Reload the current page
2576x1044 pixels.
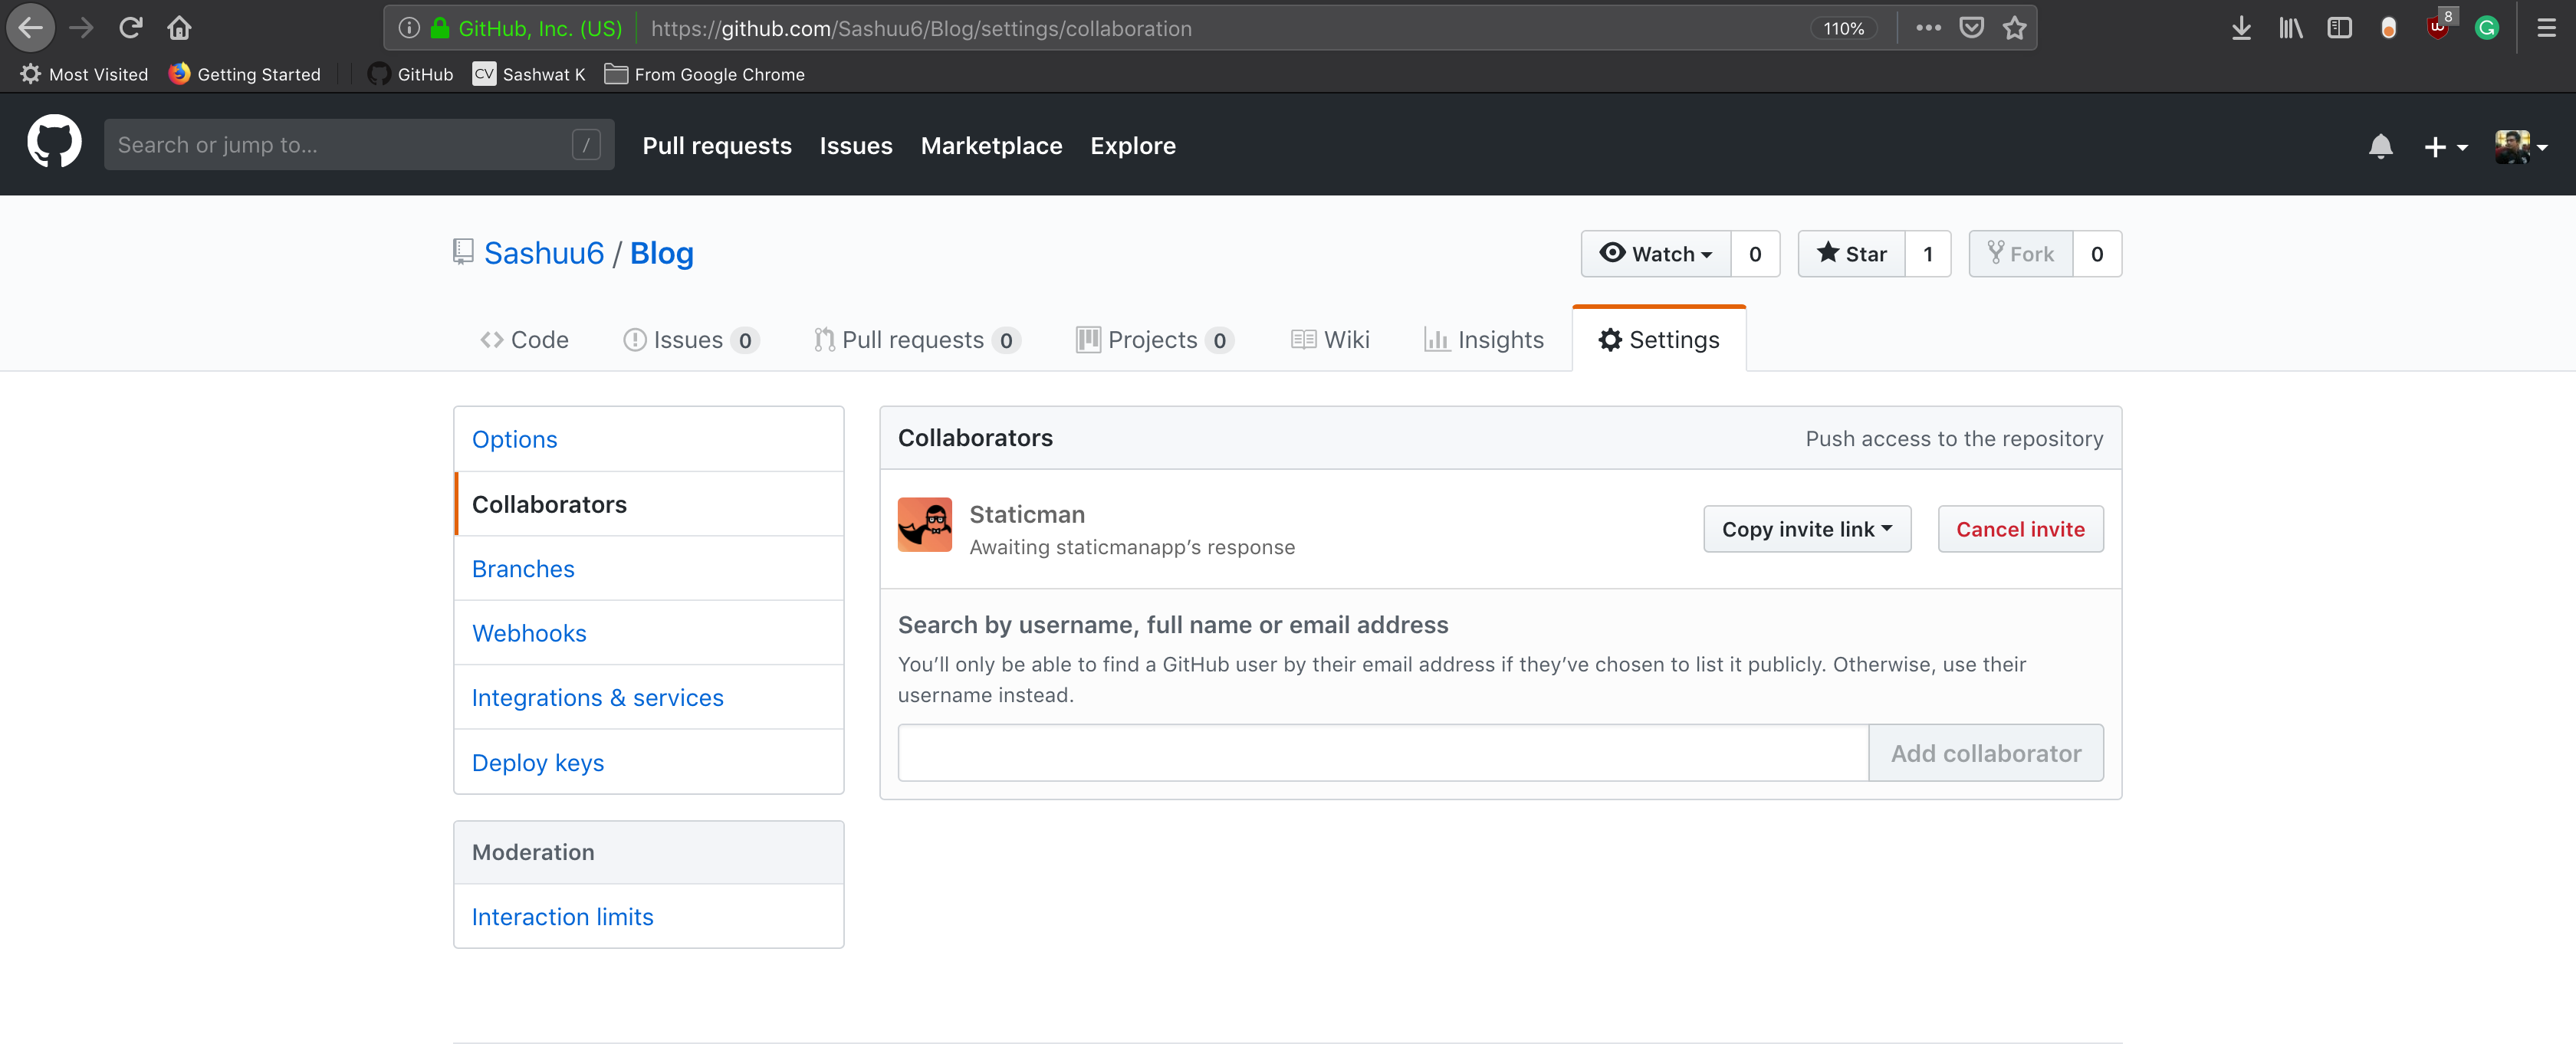click(131, 28)
